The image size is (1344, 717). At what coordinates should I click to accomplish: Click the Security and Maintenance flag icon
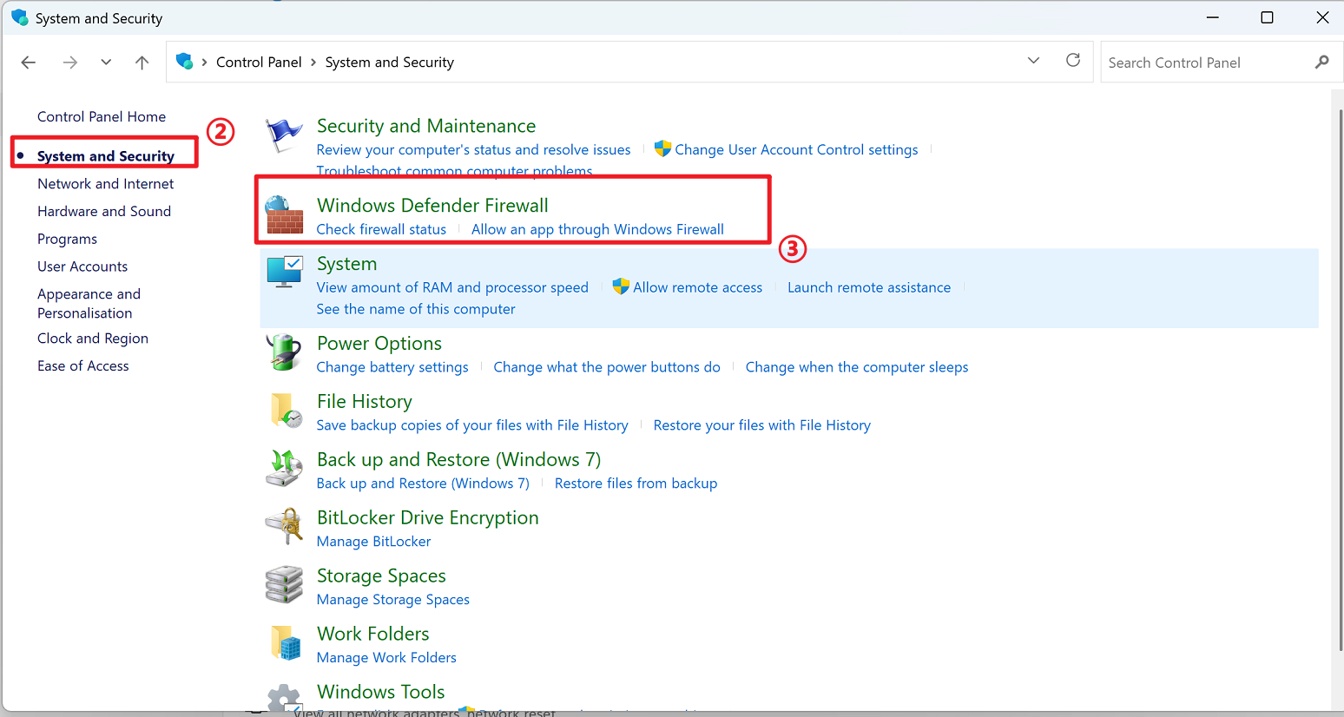click(x=284, y=135)
